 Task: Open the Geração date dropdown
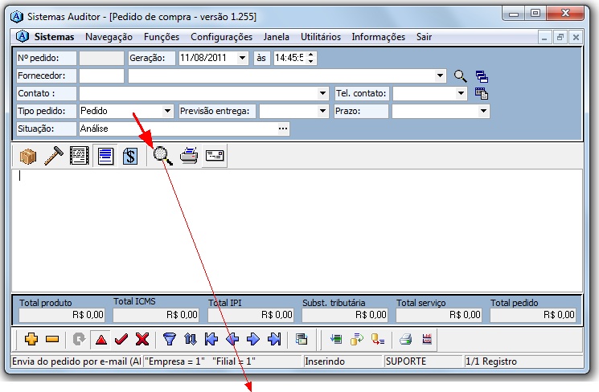(242, 58)
